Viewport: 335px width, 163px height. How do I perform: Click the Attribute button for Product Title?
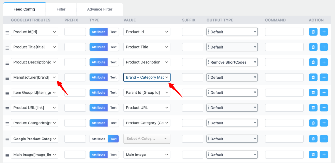[98, 47]
